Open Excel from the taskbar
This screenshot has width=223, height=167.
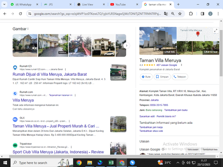(x=111, y=163)
